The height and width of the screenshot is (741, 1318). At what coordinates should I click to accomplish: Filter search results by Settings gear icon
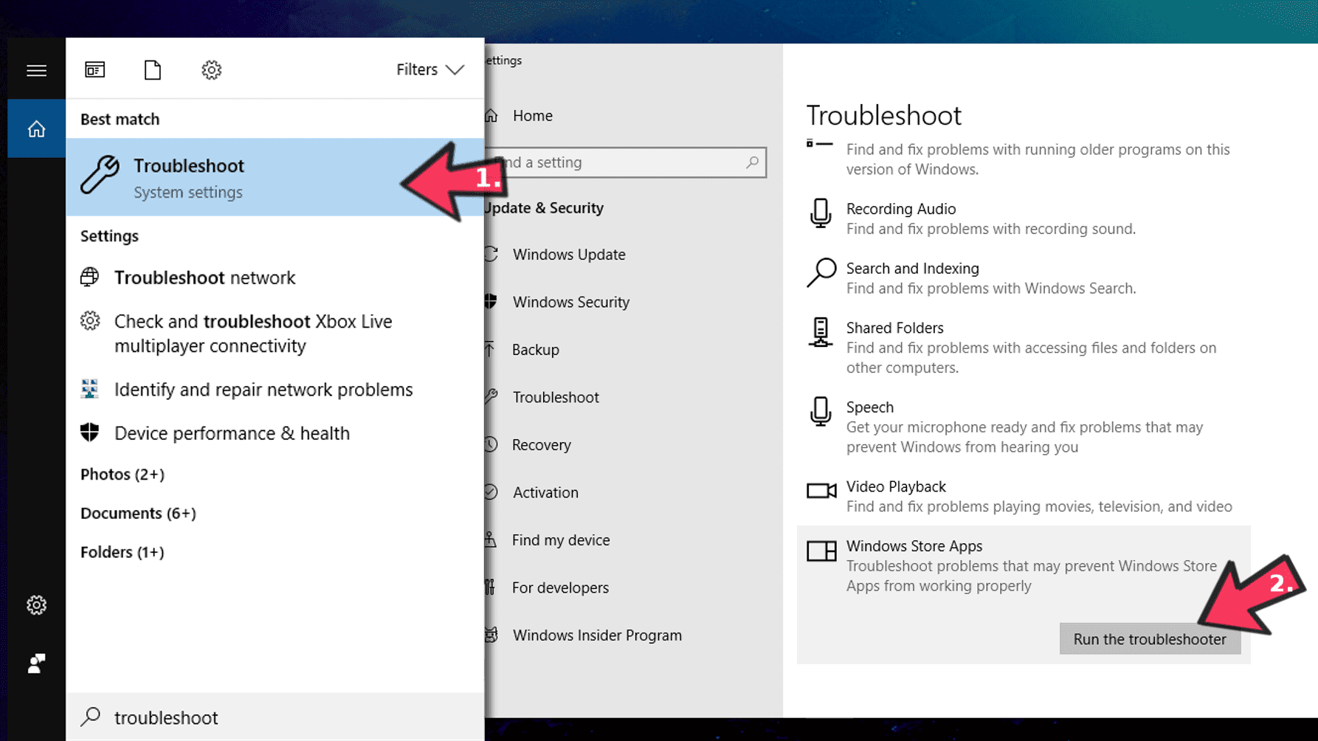coord(212,70)
